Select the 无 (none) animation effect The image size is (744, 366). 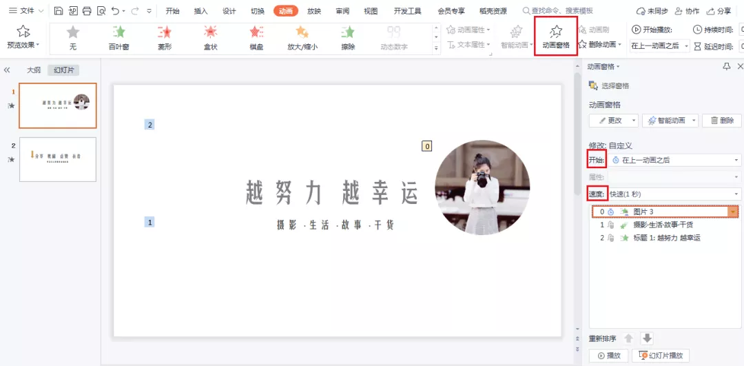point(72,38)
